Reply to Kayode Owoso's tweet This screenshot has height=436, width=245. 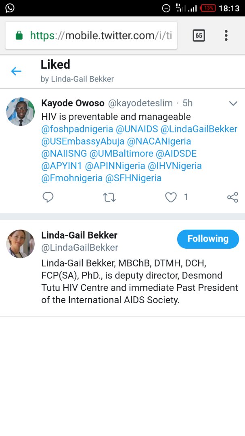(x=48, y=197)
